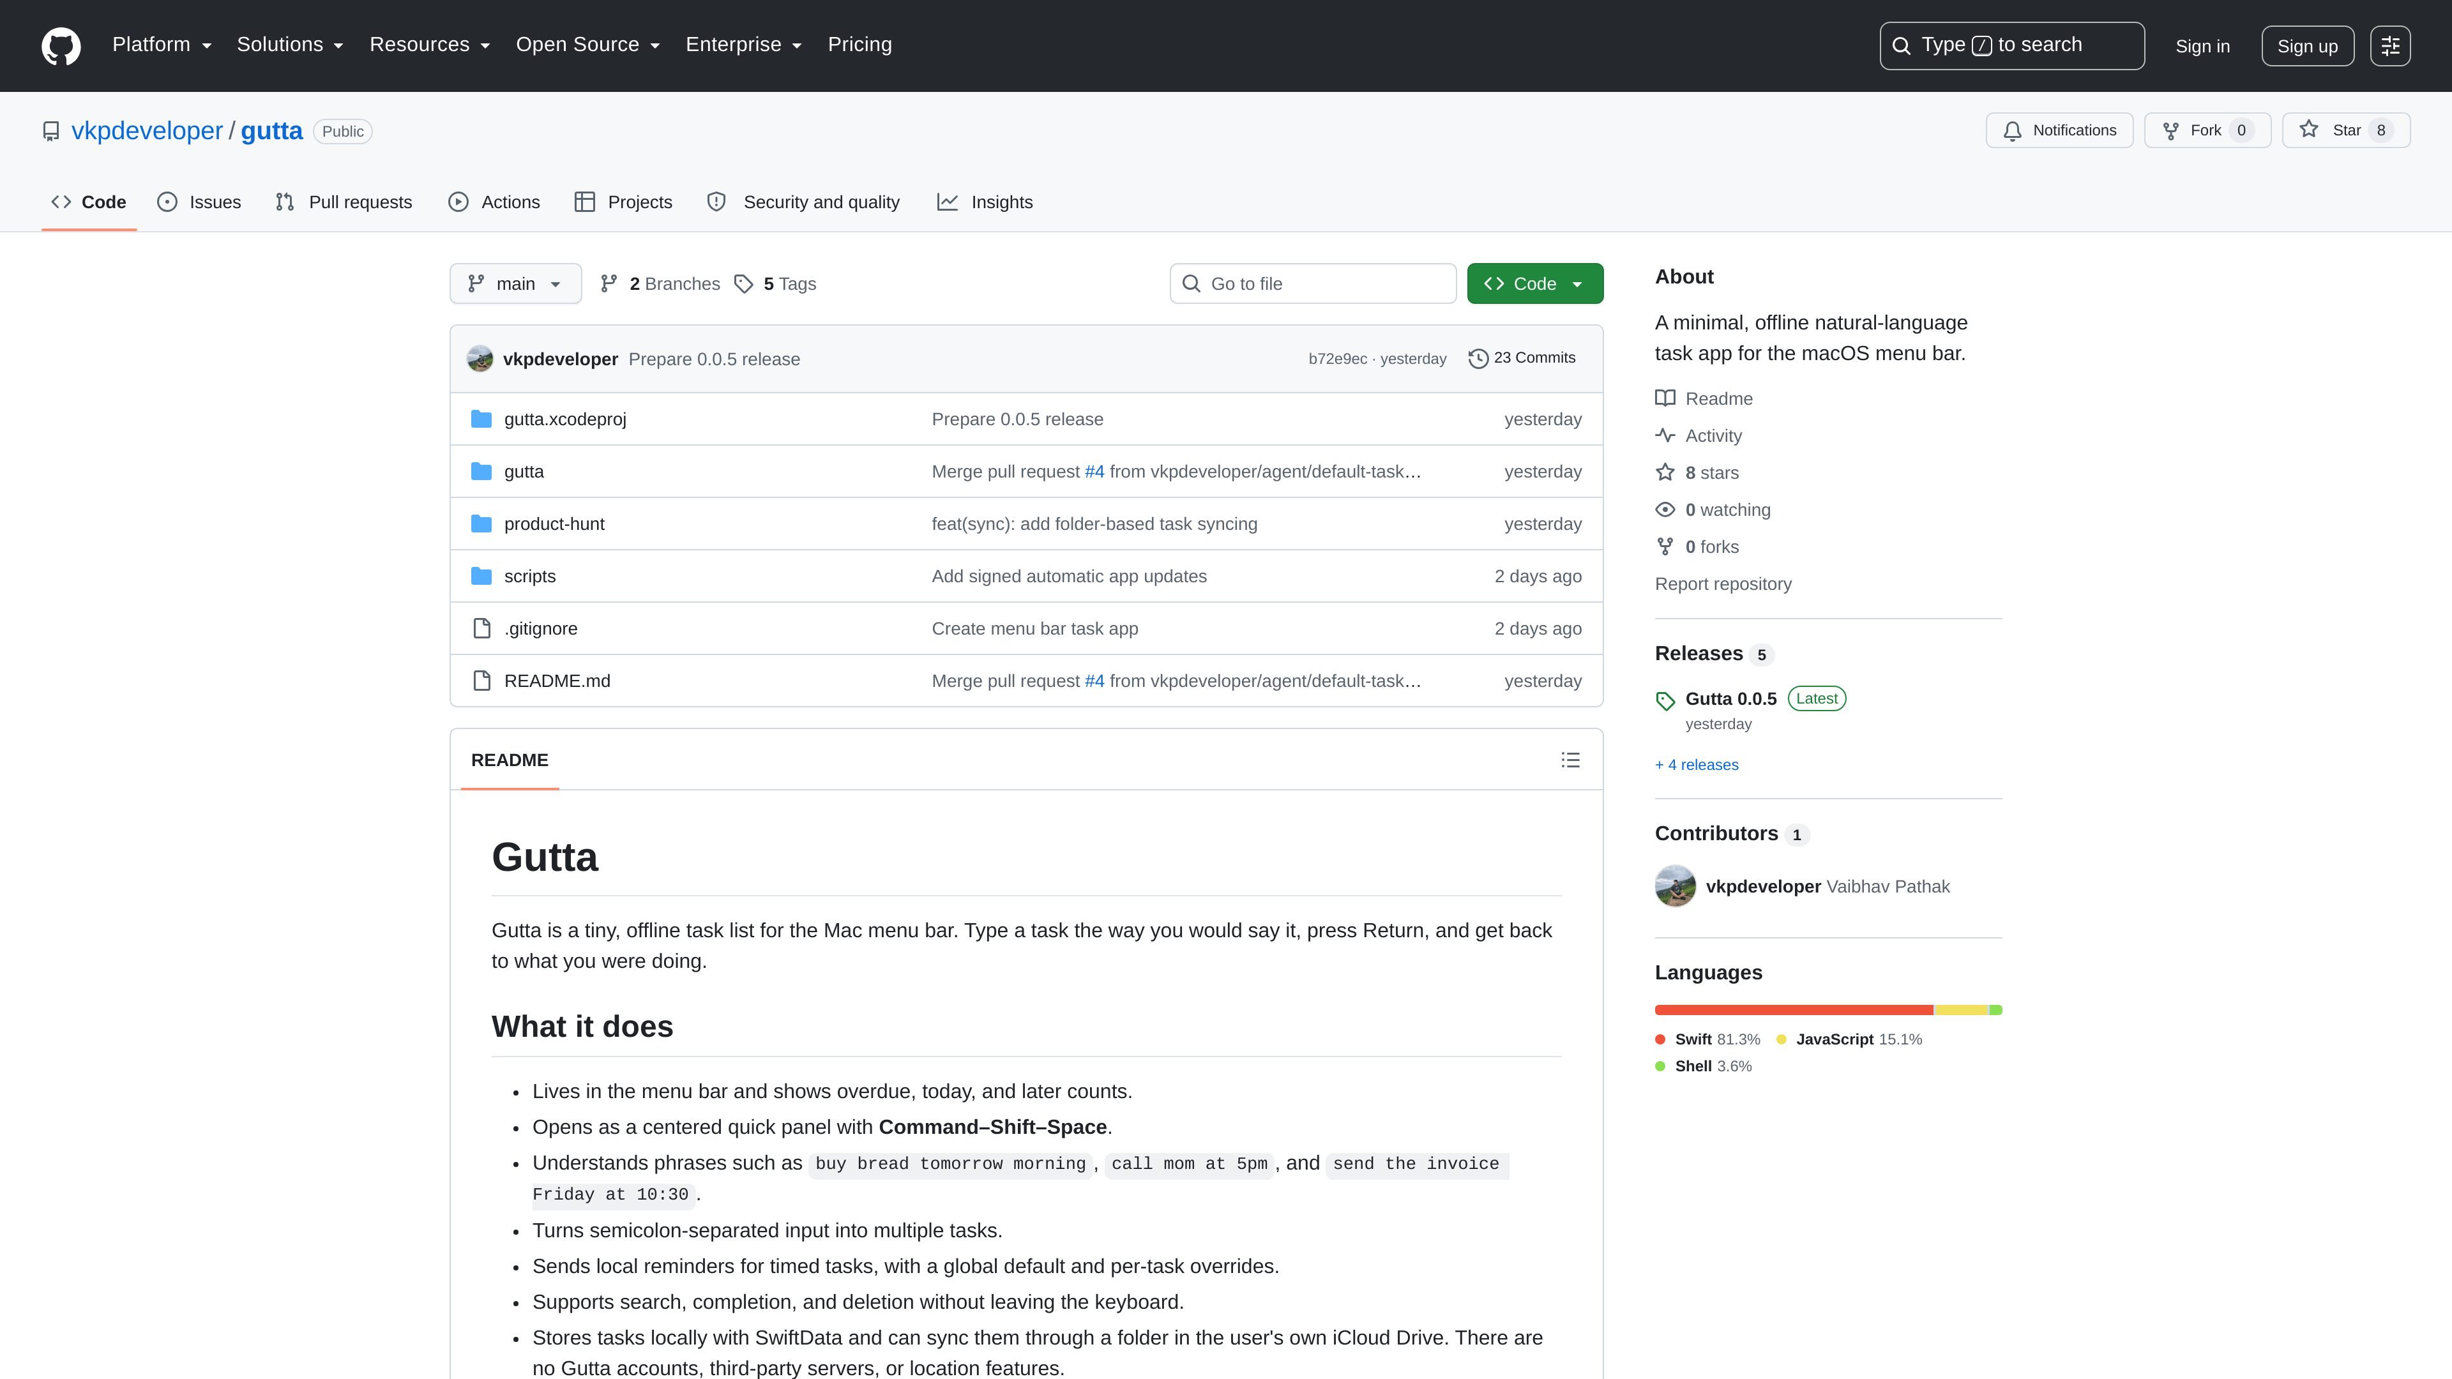Click the file icon beside README.md
This screenshot has width=2452, height=1379.
(481, 681)
